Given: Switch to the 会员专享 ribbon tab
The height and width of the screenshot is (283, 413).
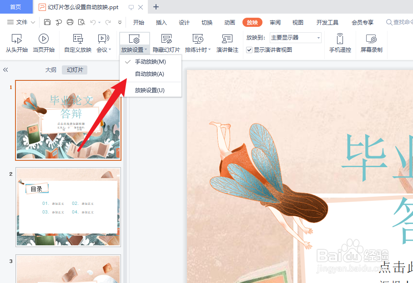Looking at the screenshot, I should tap(363, 23).
